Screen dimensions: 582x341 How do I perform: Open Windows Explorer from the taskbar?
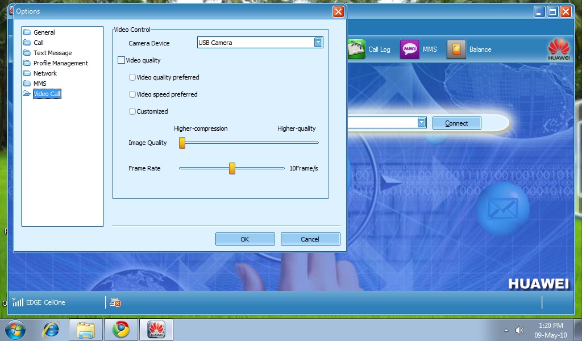[x=86, y=330]
